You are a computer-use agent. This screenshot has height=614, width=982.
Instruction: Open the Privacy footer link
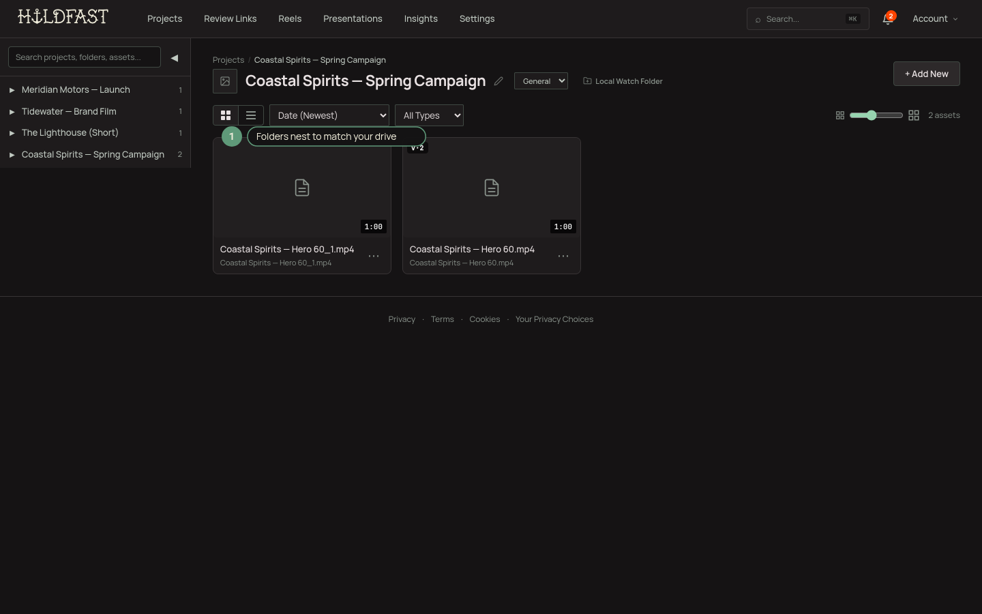point(402,319)
